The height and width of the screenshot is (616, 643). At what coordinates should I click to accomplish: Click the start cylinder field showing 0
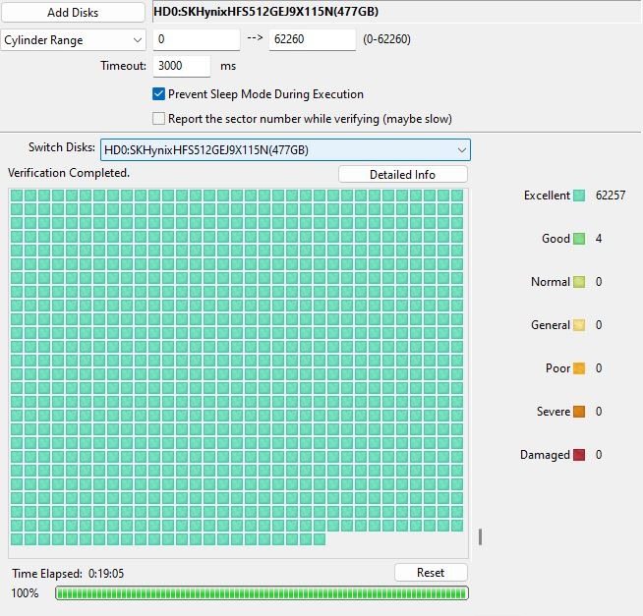[196, 40]
